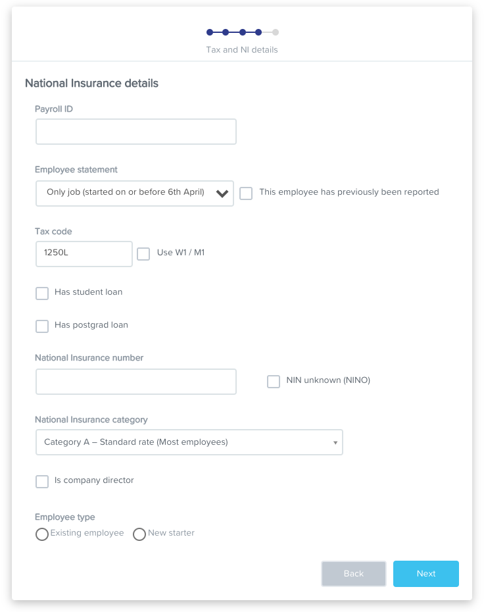Focus the Payroll ID input field
The image size is (484, 612).
136,132
